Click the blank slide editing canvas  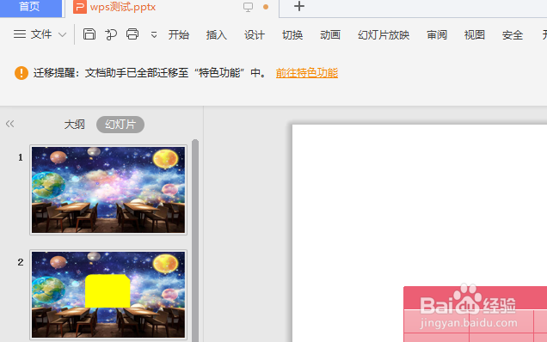[420, 233]
